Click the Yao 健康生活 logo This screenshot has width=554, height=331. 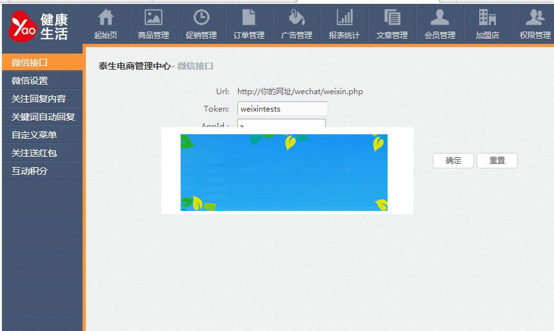40,25
